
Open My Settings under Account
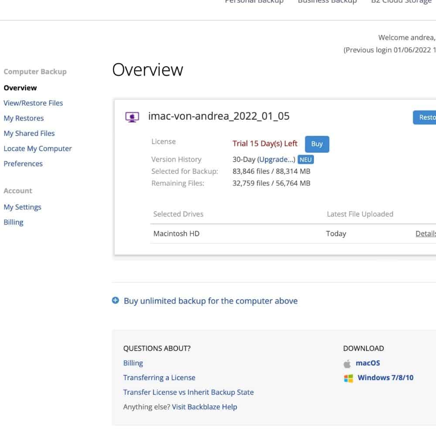23,207
